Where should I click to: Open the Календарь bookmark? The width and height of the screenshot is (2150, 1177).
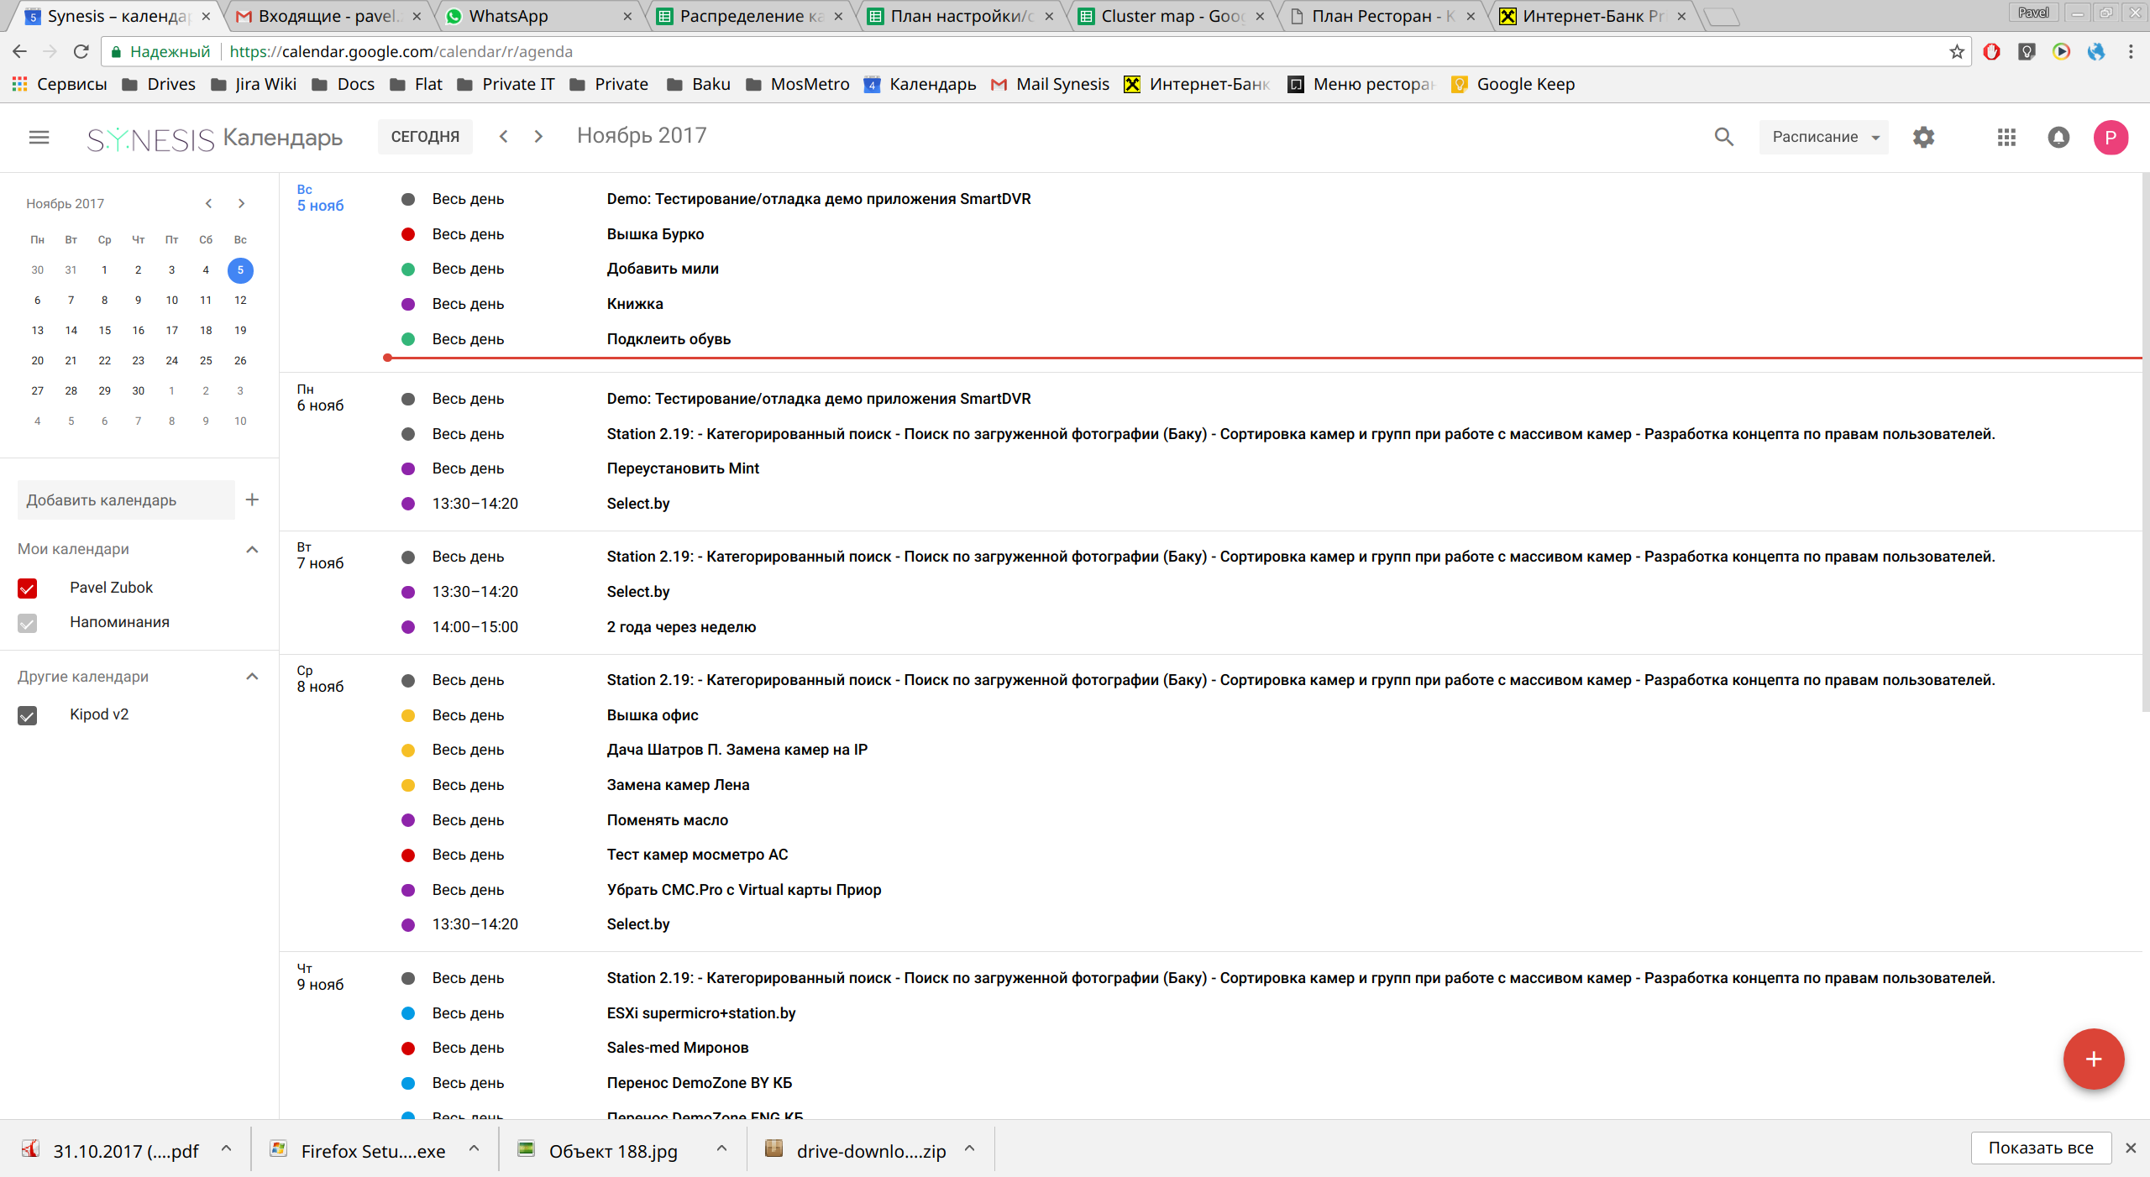[920, 84]
